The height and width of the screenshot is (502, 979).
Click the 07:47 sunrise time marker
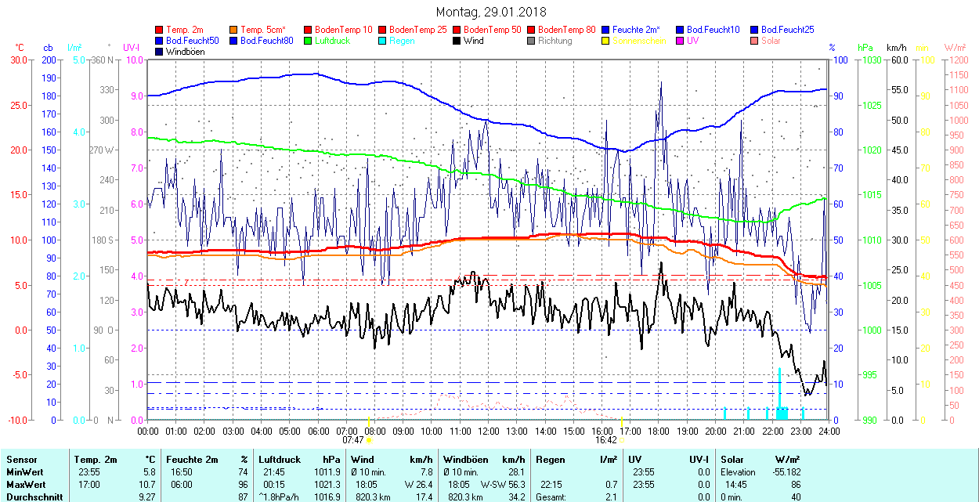pyautogui.click(x=353, y=440)
